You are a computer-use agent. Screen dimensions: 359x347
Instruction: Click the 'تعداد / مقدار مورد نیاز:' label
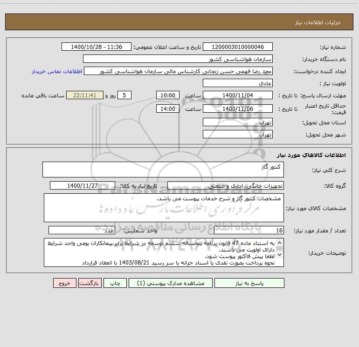(320, 231)
